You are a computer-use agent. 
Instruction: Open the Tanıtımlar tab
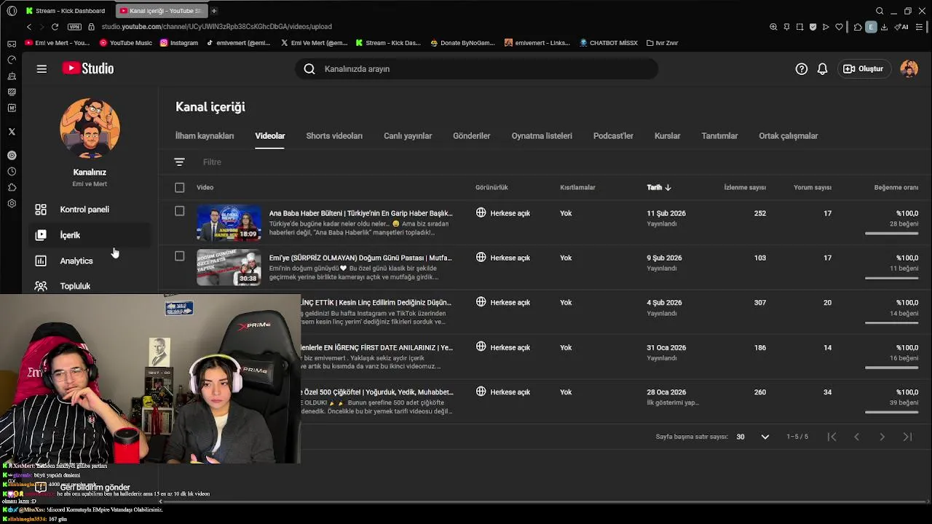719,136
